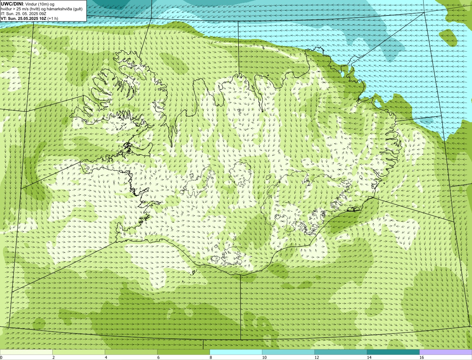
Task: Click the 'IT: Sun. 25. 05. 2025 09Z' text
Action: [23, 14]
